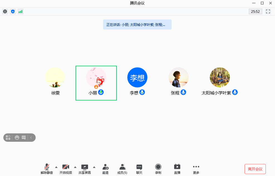Start 录制 recording
This screenshot has height=176, width=275.
[158, 169]
